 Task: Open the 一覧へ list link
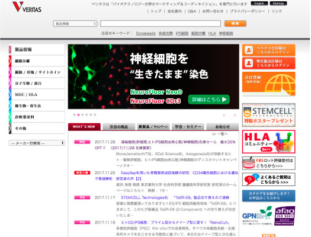coord(220,134)
